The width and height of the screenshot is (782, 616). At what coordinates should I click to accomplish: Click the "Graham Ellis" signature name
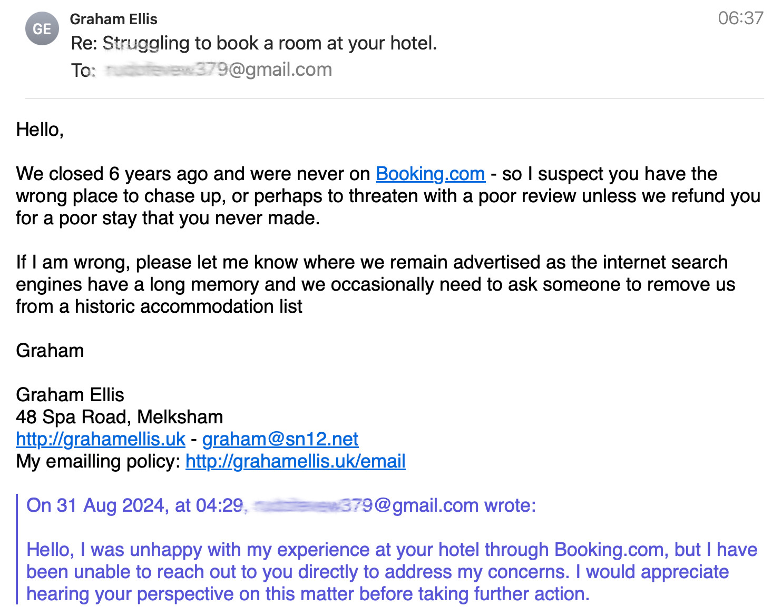tap(70, 395)
